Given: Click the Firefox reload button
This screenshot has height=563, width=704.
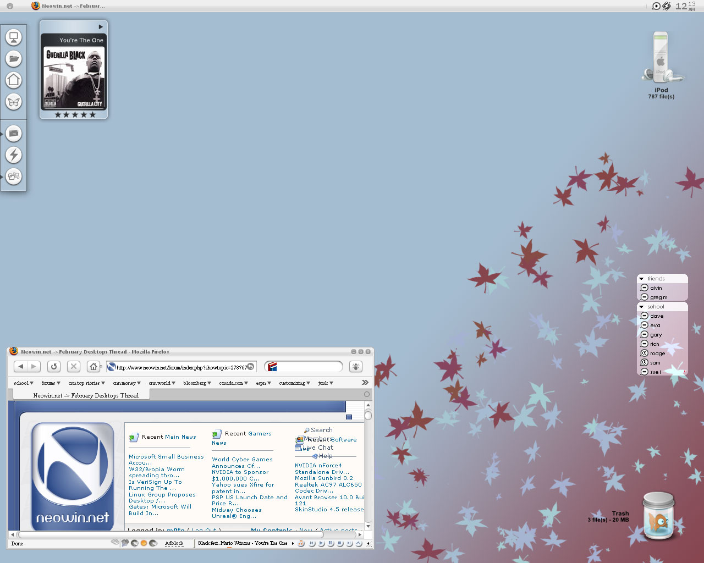Looking at the screenshot, I should click(x=53, y=367).
